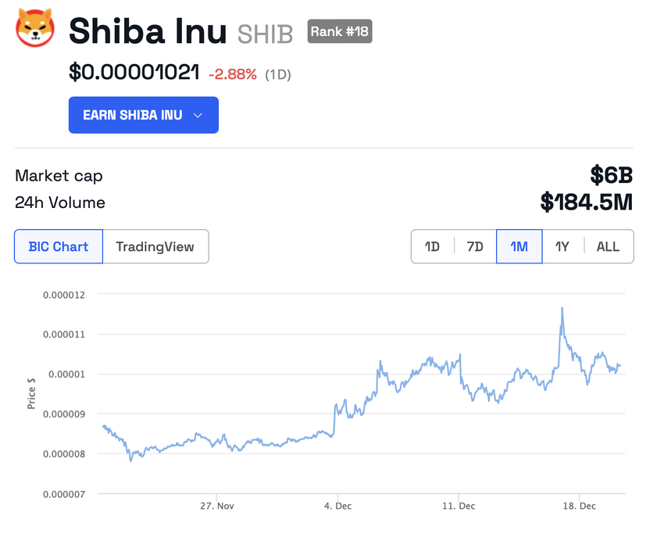The width and height of the screenshot is (664, 537).
Task: Show ALL price history
Action: [608, 246]
